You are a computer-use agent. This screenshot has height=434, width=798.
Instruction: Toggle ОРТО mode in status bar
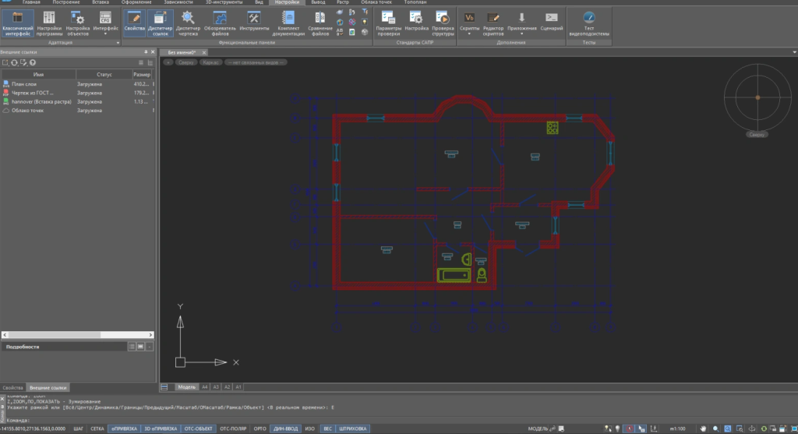(260, 429)
